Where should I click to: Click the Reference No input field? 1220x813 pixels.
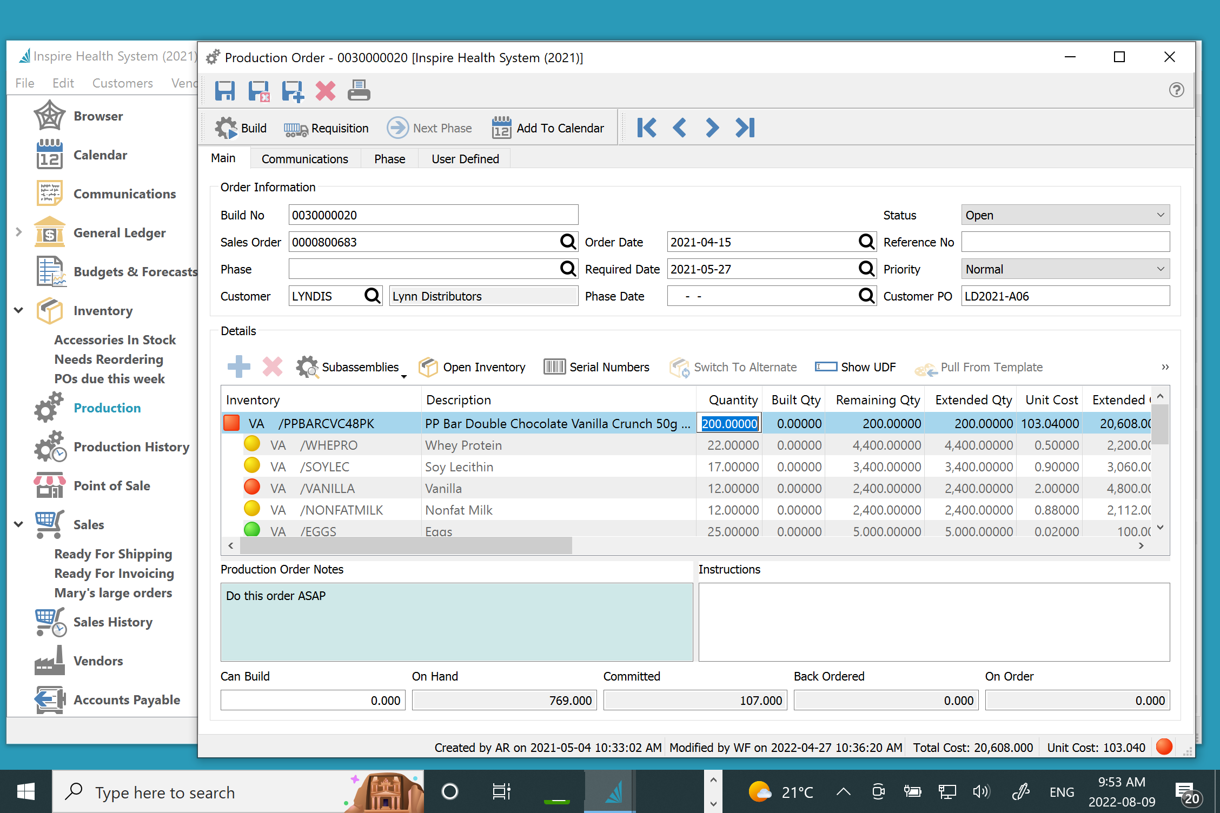coord(1065,242)
